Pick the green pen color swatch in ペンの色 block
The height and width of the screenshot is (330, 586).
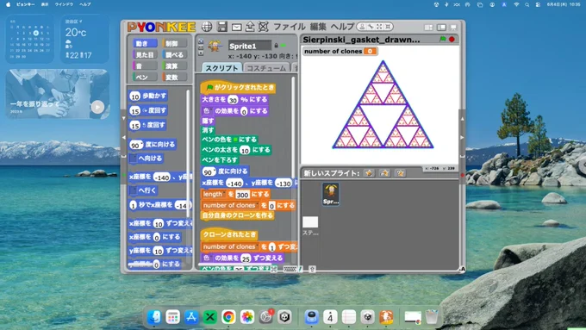[x=235, y=140]
